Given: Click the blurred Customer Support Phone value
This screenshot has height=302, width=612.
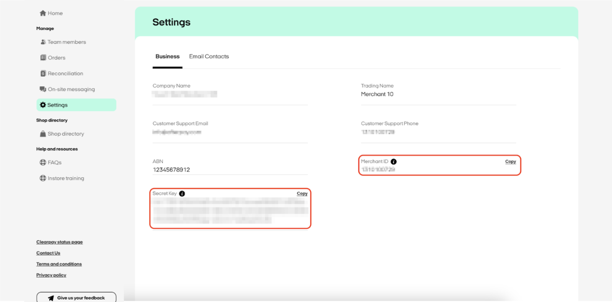Looking at the screenshot, I should (x=378, y=132).
